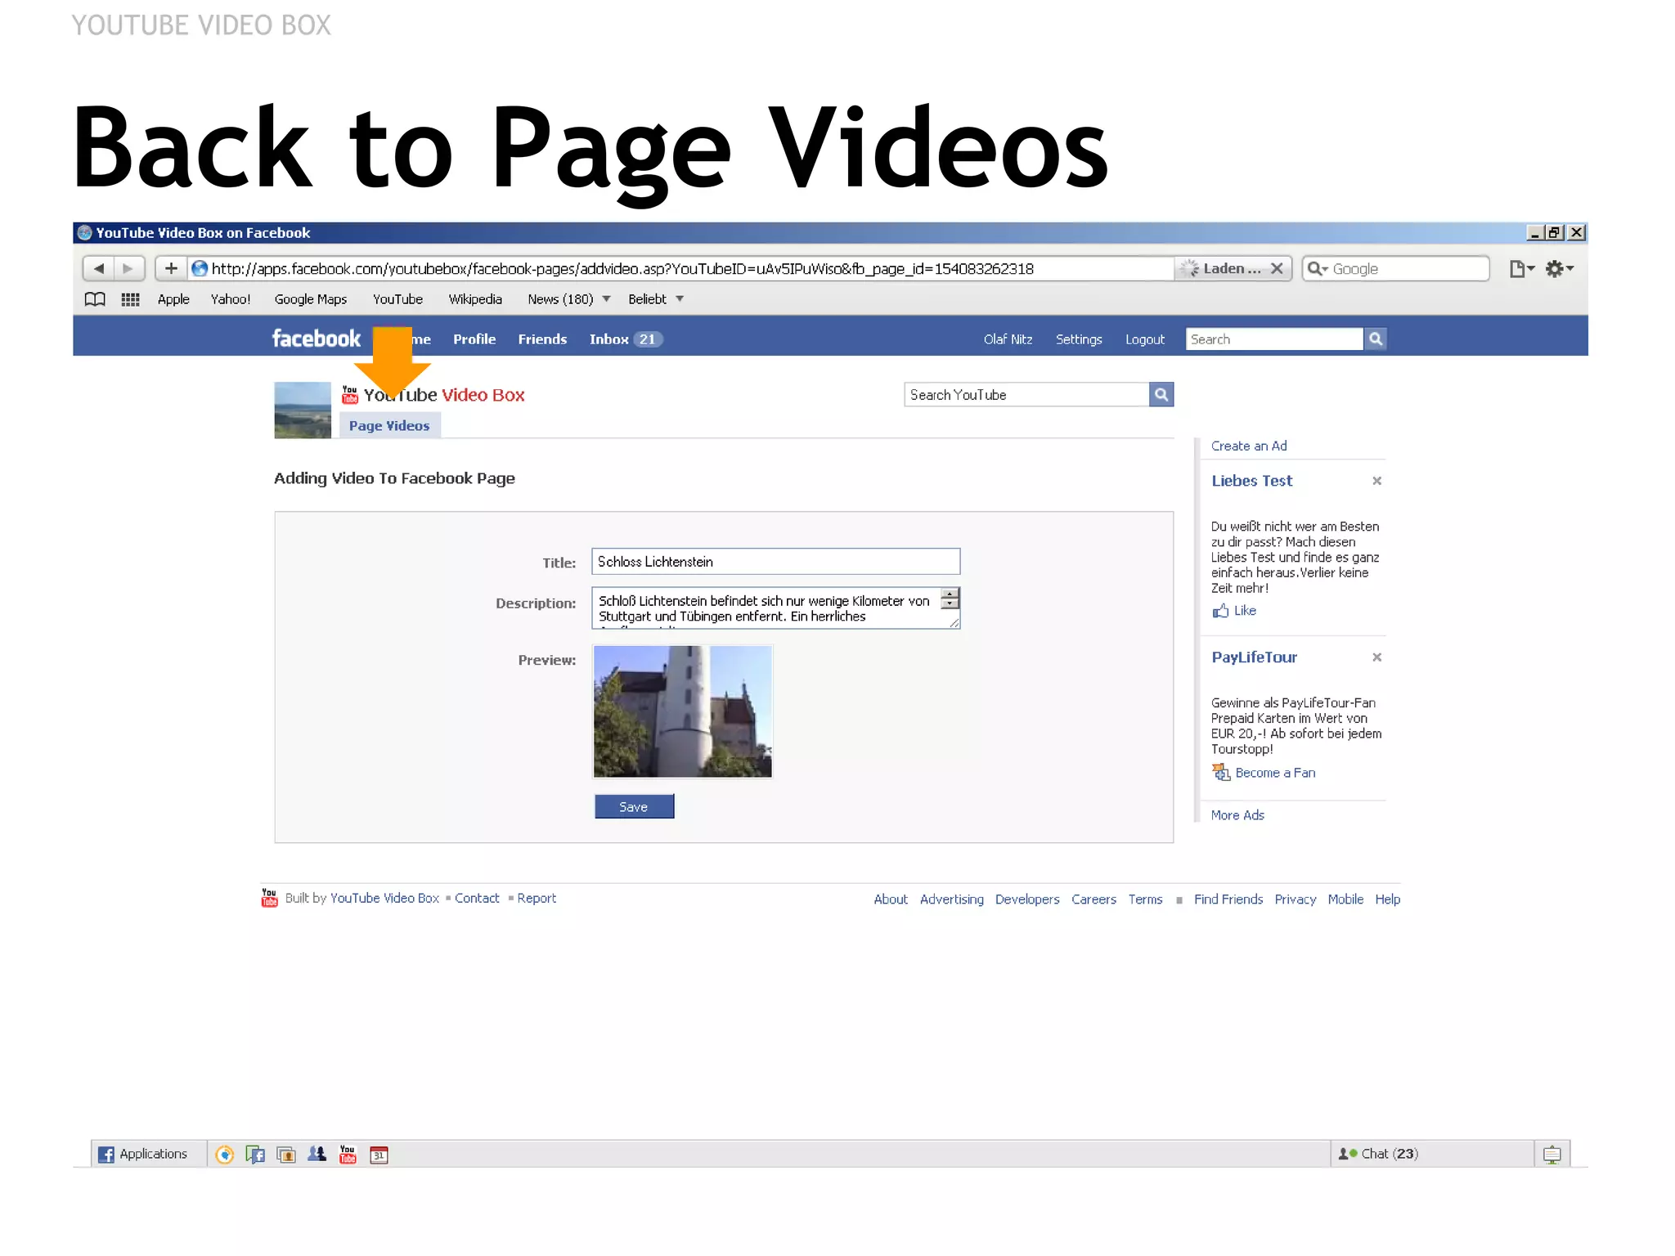Viewport: 1675px width, 1256px height.
Task: Click the Save button
Action: 634,806
